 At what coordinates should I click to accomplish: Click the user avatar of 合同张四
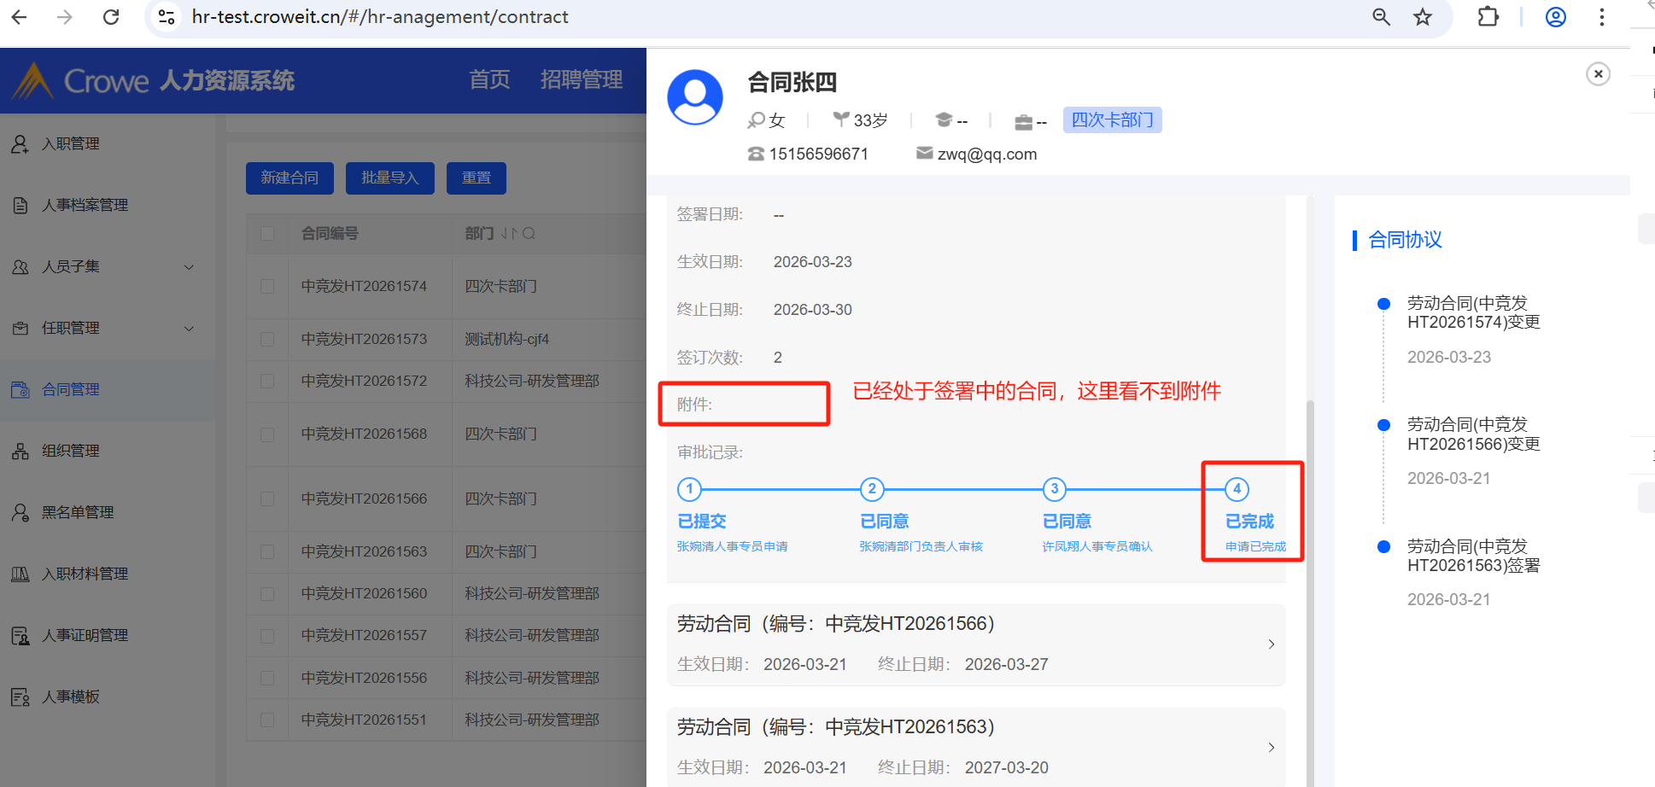coord(695,97)
